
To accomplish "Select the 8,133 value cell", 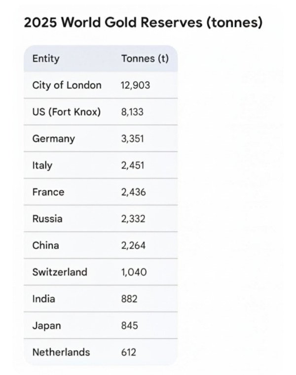I will pos(132,112).
